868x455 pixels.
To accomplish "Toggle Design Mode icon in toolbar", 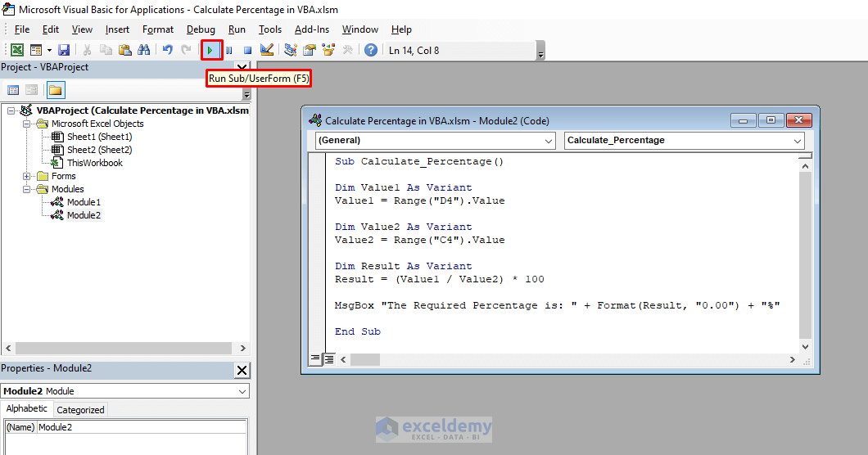I will point(267,51).
